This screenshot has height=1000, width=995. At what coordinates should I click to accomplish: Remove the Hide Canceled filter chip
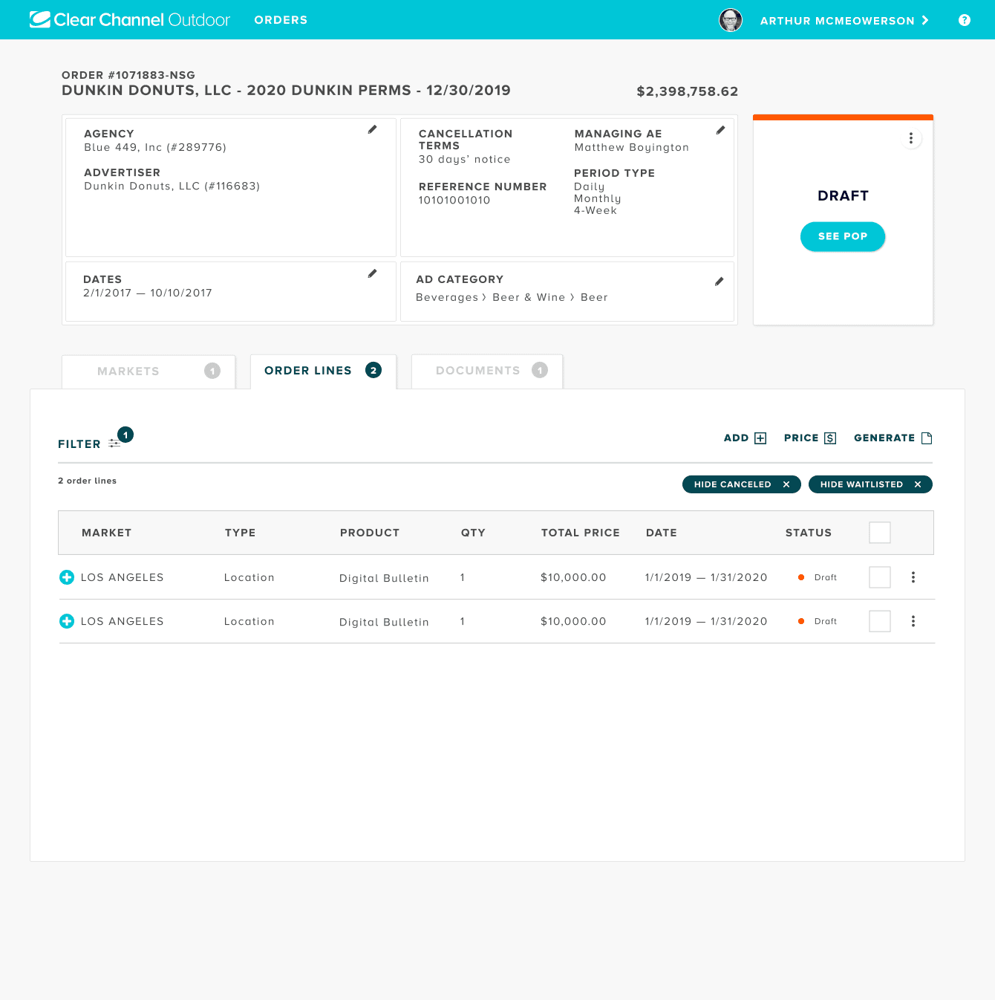tap(786, 484)
